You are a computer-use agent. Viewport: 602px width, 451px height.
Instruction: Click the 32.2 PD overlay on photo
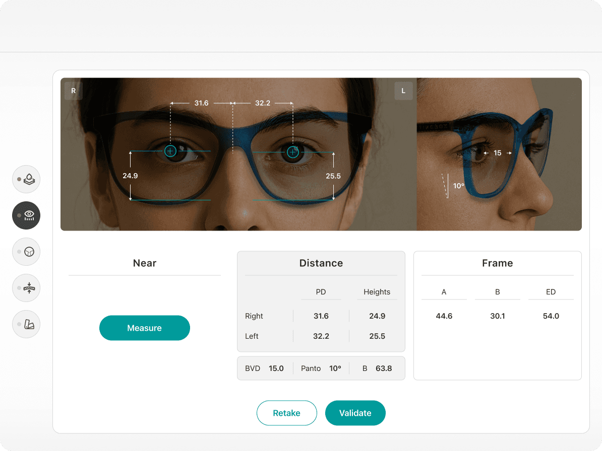click(x=263, y=103)
